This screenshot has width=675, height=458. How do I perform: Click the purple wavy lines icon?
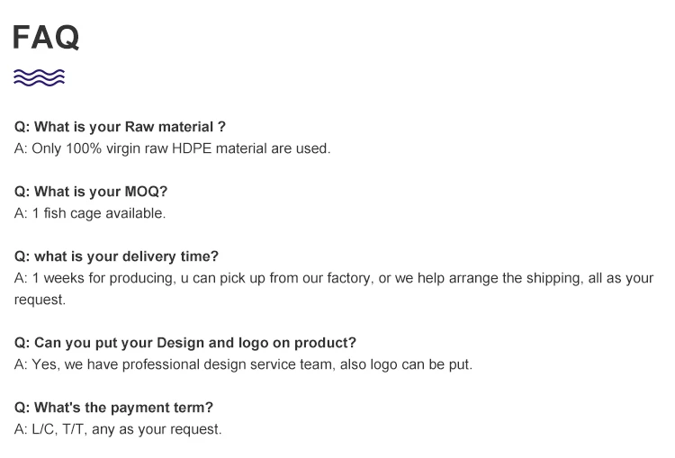tap(40, 77)
